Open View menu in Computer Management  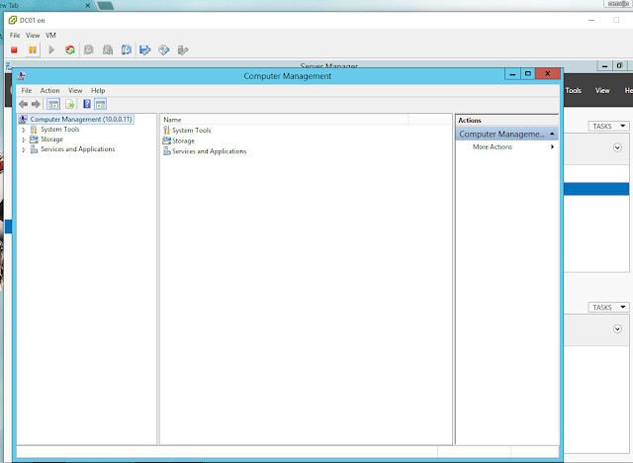click(x=75, y=90)
